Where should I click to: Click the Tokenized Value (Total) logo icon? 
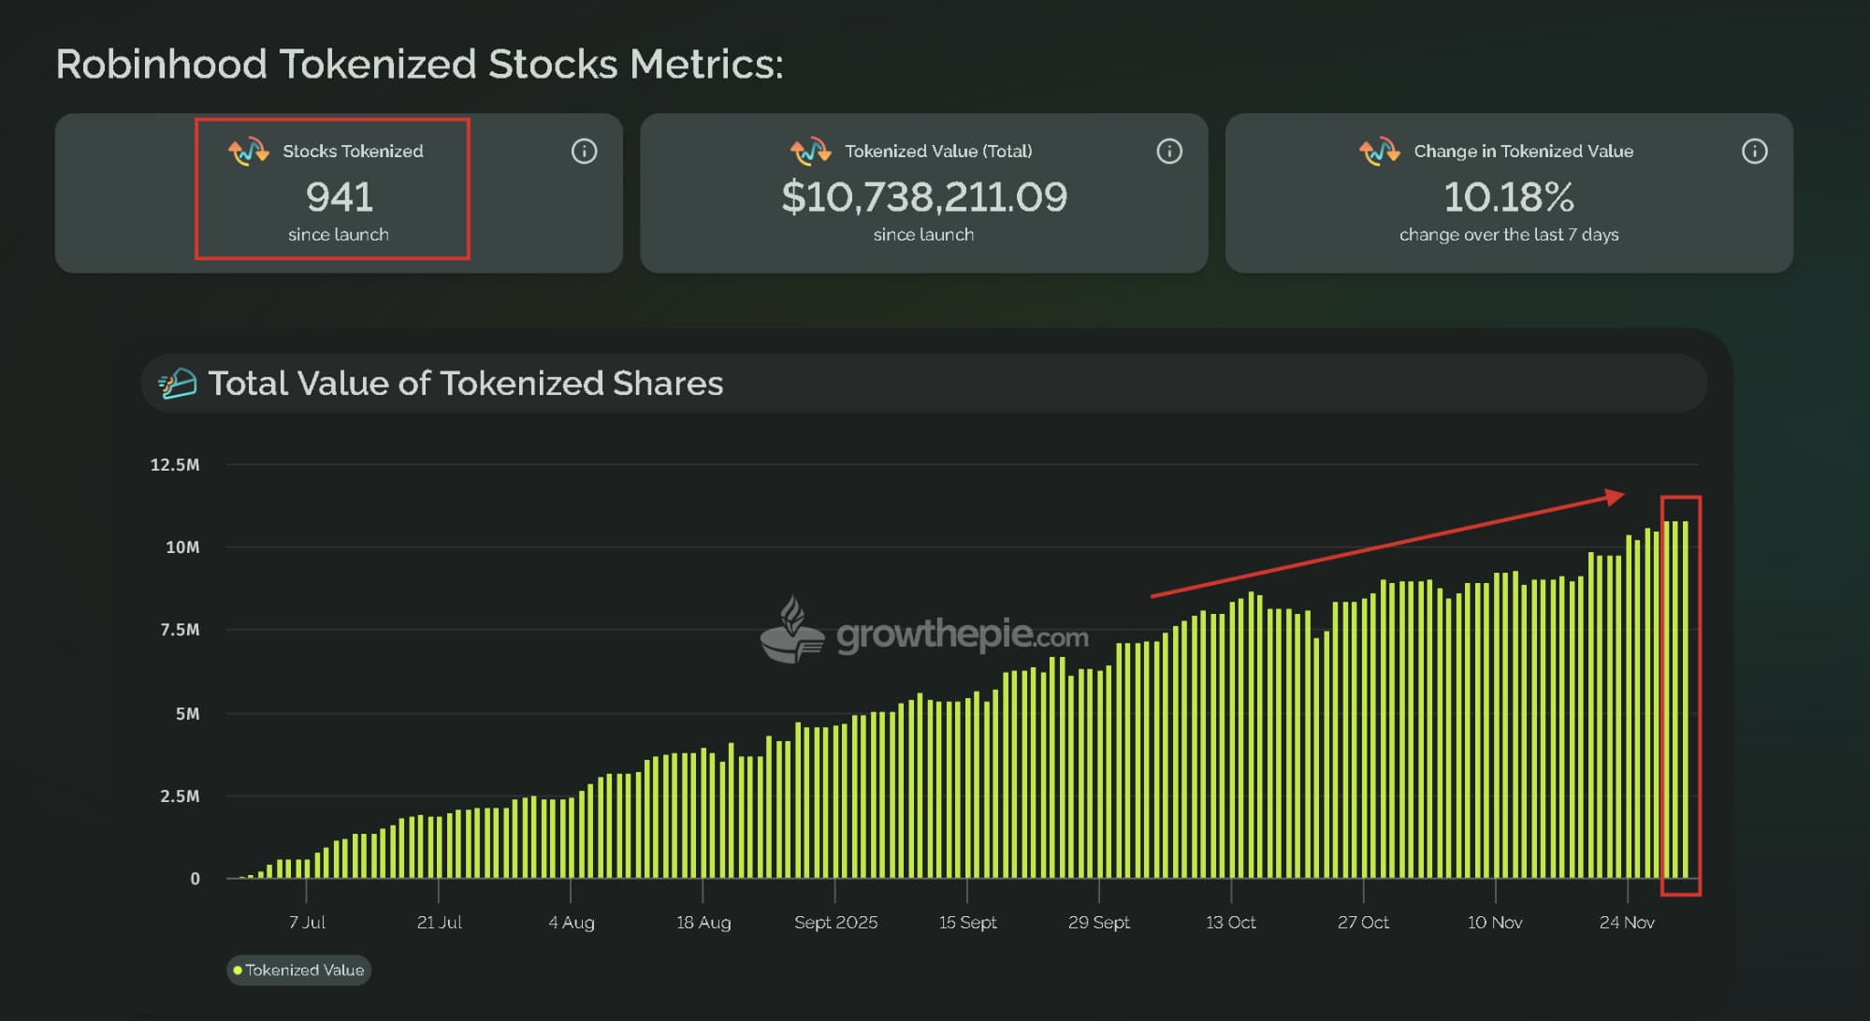[810, 152]
